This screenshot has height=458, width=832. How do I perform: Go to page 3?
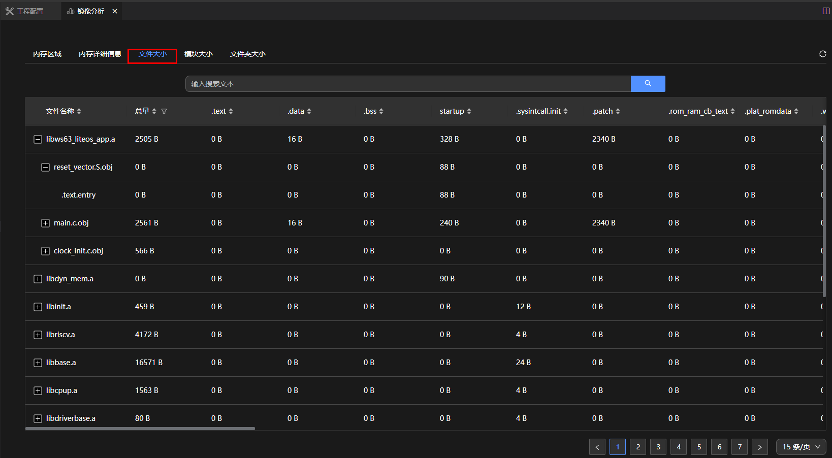coord(658,447)
